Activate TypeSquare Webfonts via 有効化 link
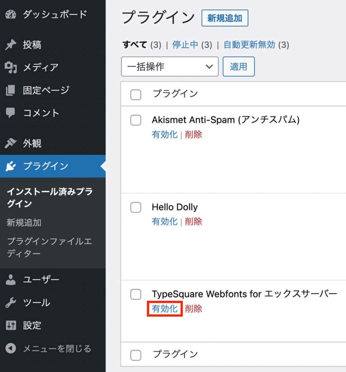The height and width of the screenshot is (372, 346). tap(164, 309)
